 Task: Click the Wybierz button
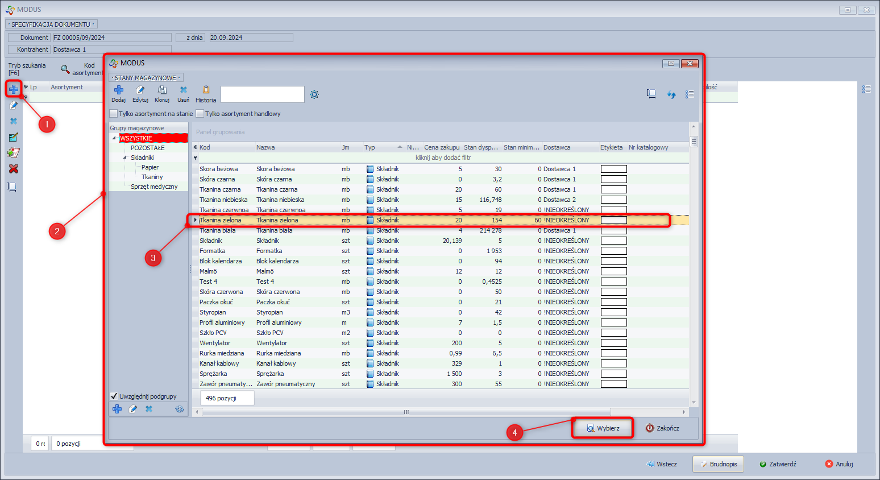[x=603, y=428]
